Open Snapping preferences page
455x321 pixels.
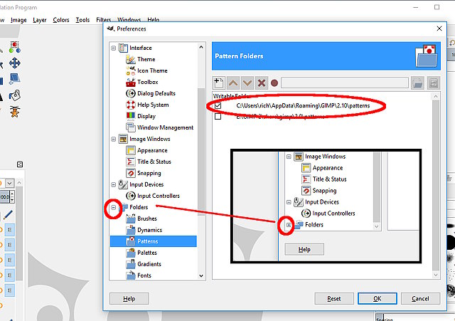pos(149,173)
